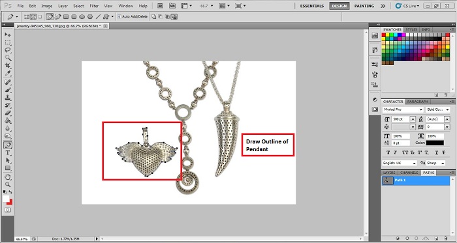This screenshot has width=457, height=243.
Task: Show more workspaces chevron
Action: click(383, 6)
